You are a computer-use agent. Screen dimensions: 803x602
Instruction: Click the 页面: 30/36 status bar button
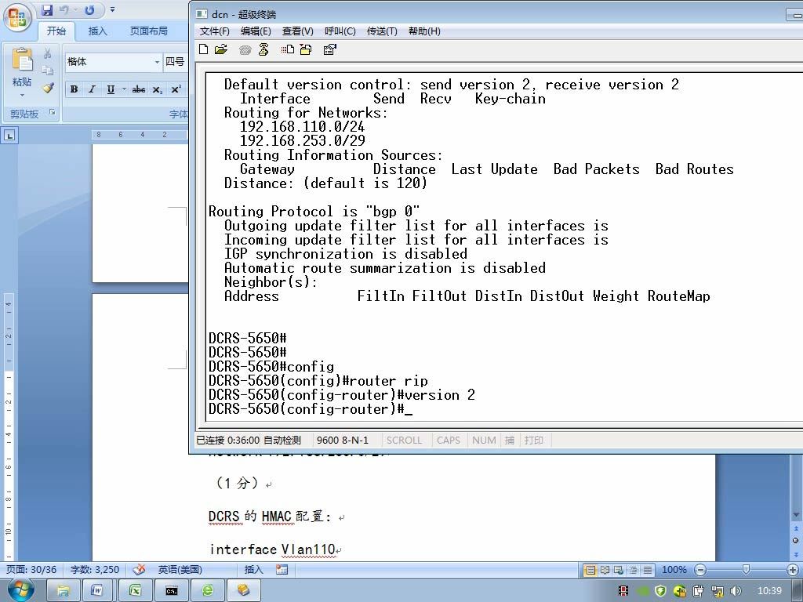point(31,569)
